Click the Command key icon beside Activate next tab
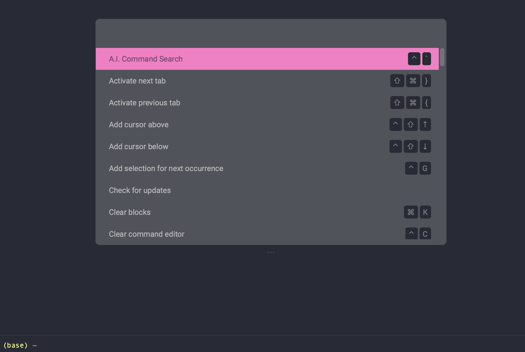This screenshot has height=352, width=525. 413,81
